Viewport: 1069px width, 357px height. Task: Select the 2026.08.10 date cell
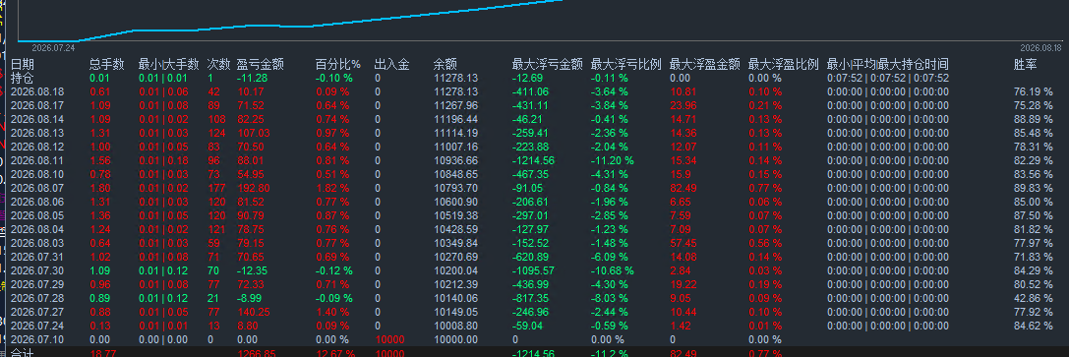click(x=38, y=174)
